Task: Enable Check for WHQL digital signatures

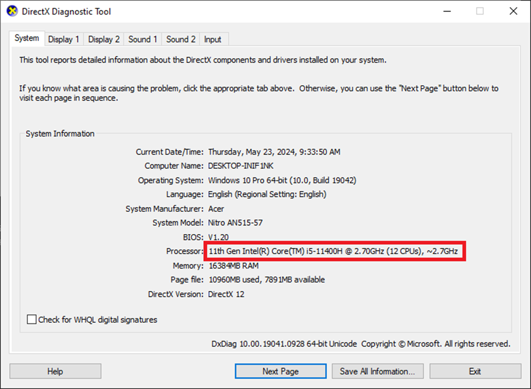Action: tap(32, 320)
